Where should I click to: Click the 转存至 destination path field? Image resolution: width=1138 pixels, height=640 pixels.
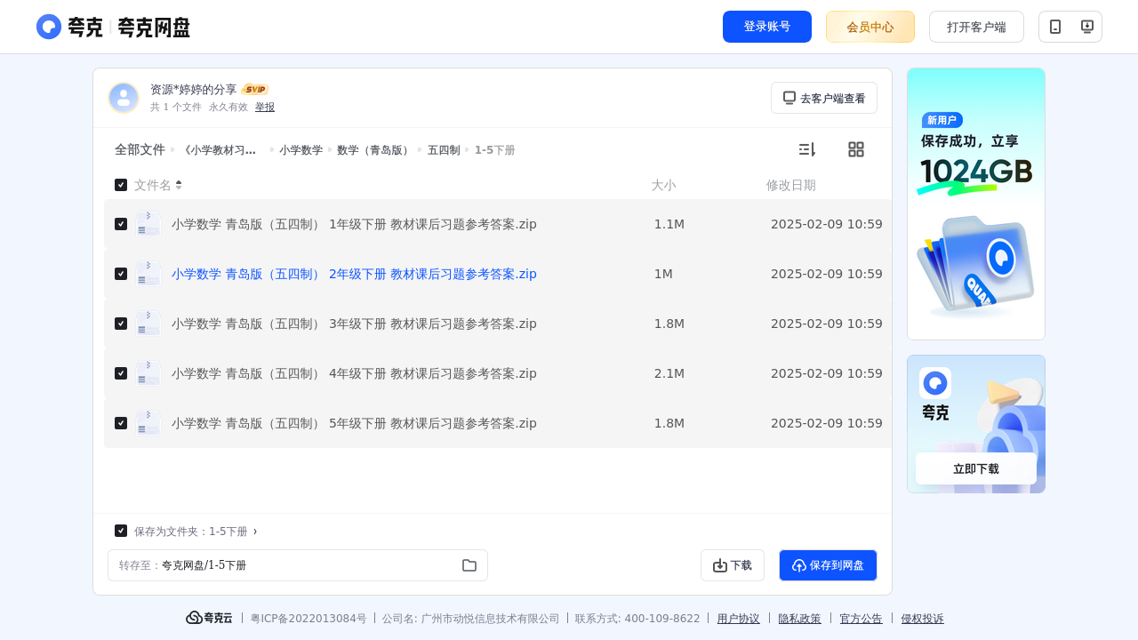click(x=298, y=565)
